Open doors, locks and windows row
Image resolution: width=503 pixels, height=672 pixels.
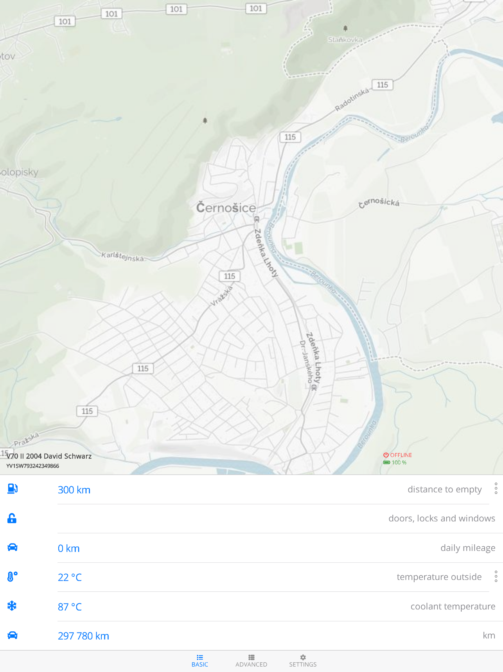(441, 518)
